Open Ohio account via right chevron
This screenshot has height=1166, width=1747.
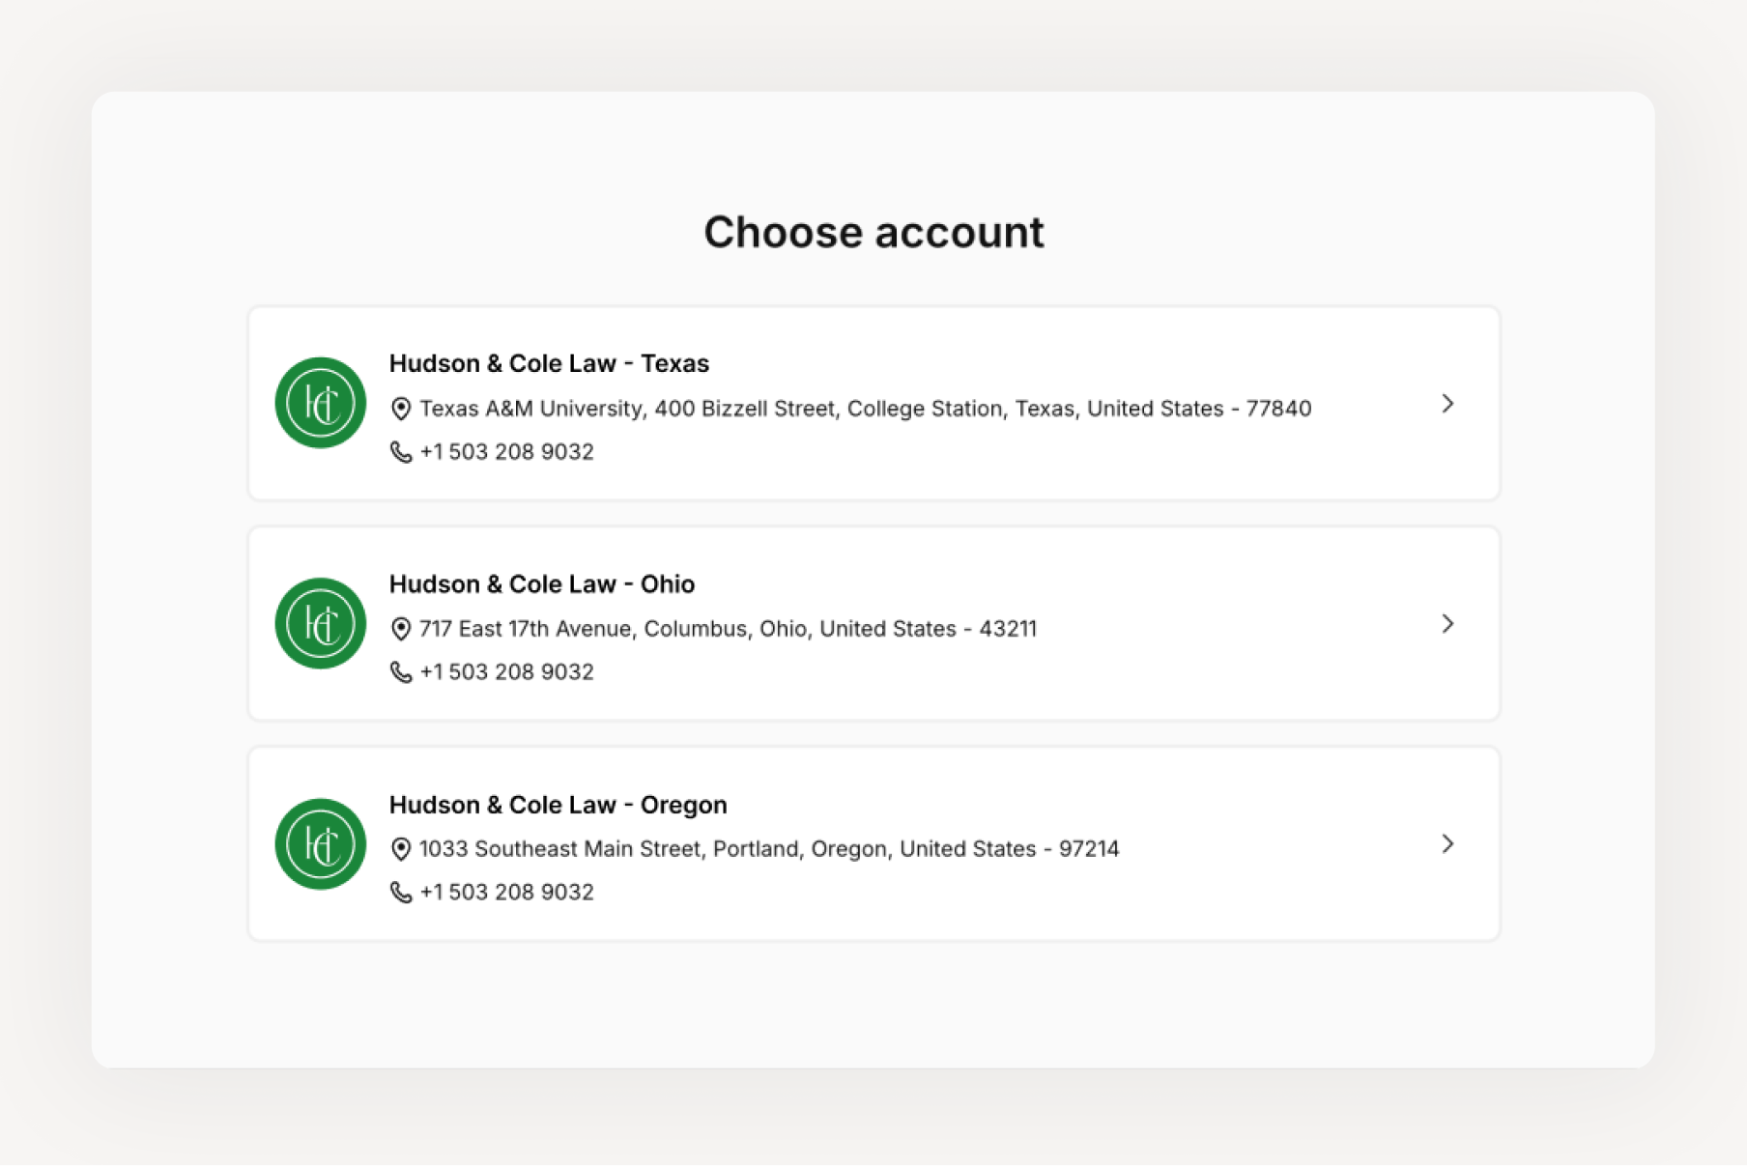pyautogui.click(x=1446, y=624)
